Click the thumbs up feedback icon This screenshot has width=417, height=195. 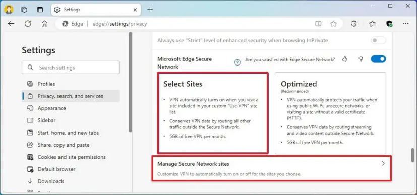pos(345,59)
